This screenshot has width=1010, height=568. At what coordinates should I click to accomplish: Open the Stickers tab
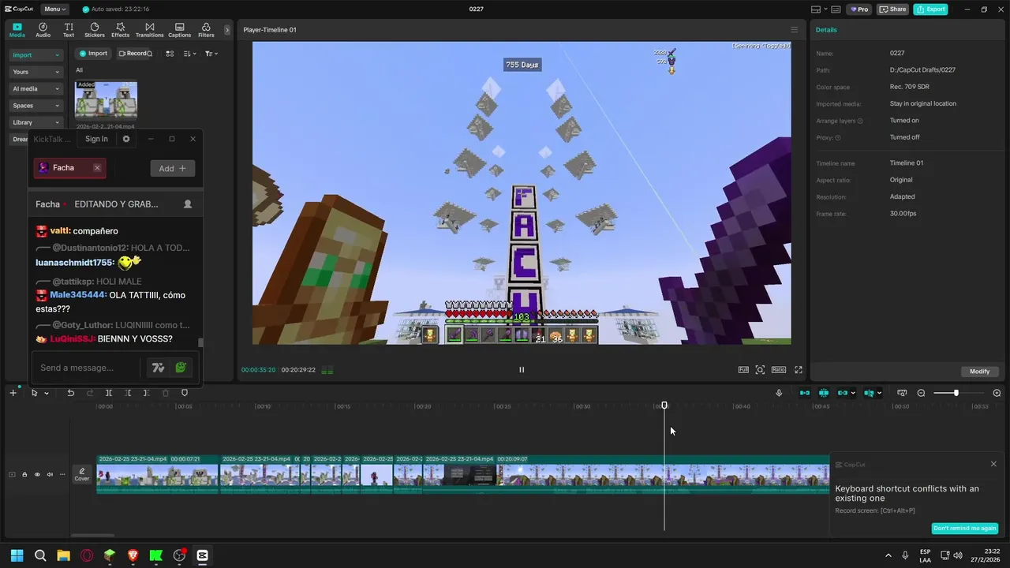point(95,30)
